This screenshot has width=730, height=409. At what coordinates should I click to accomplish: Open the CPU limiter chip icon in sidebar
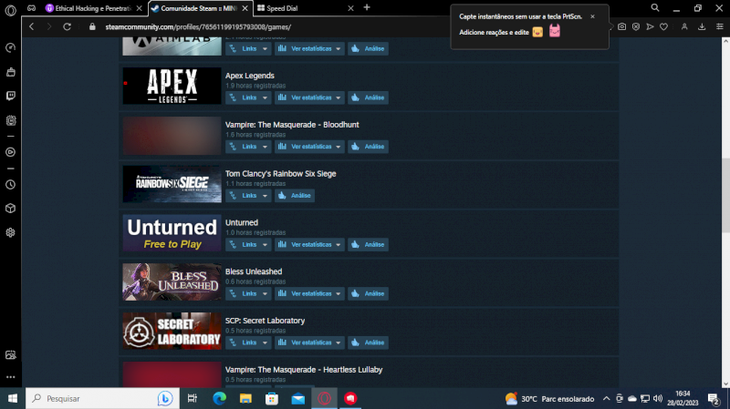click(10, 120)
